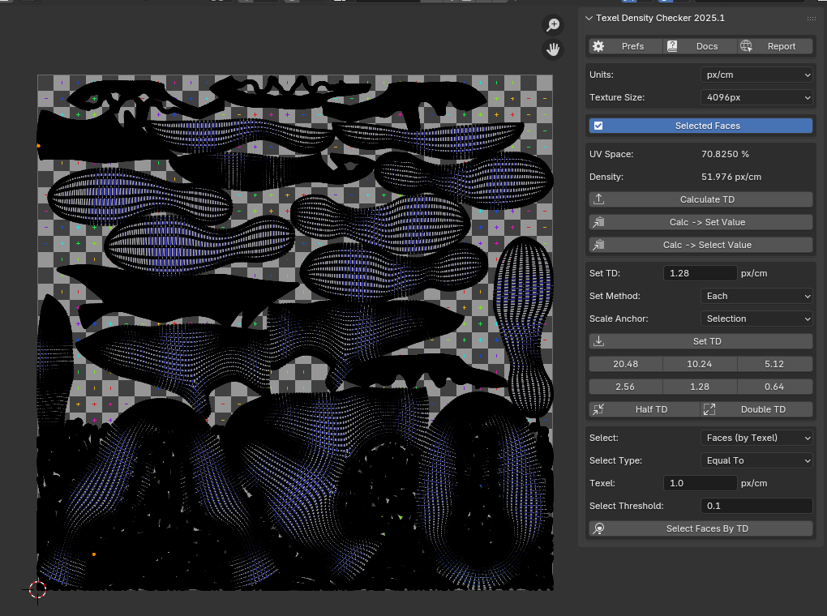Open Docs button with the book icon
Viewport: 827px width, 616px height.
[672, 46]
